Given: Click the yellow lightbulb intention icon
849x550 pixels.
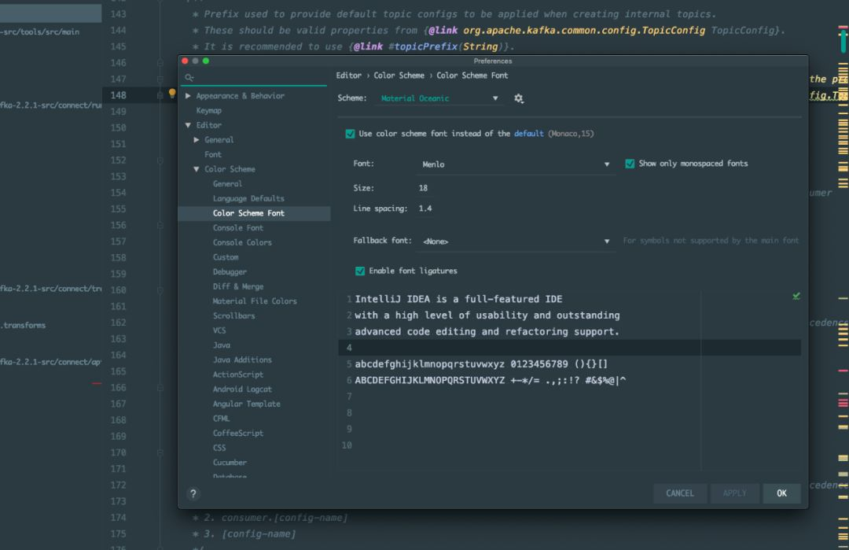Looking at the screenshot, I should 172,94.
